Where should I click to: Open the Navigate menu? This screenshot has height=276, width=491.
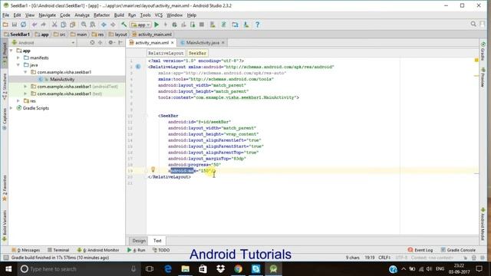[x=47, y=15]
